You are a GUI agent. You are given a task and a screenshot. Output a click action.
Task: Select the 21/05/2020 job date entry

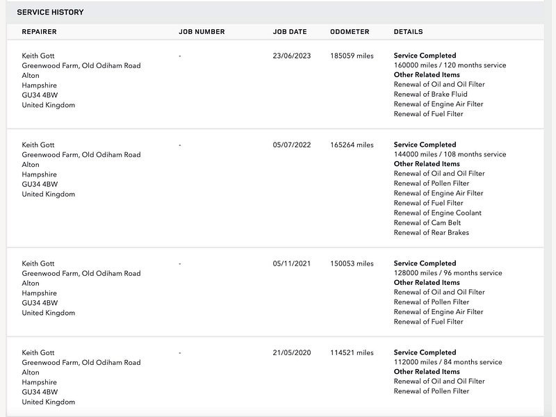292,353
